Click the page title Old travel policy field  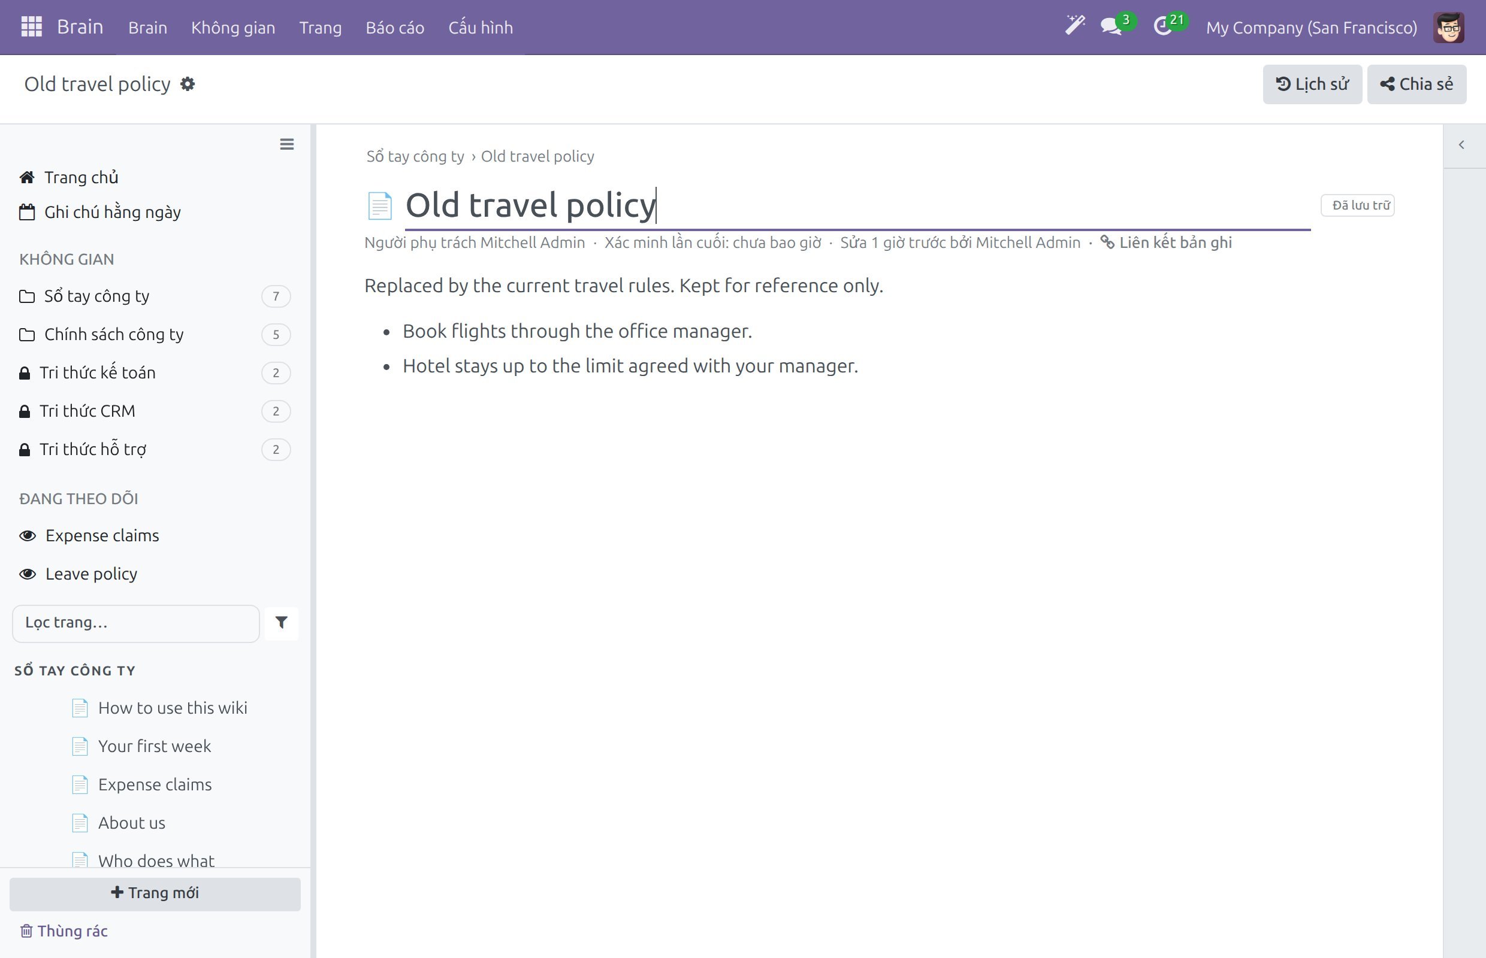(857, 206)
